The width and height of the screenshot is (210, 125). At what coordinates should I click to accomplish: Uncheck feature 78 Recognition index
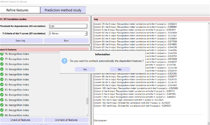[2, 64]
